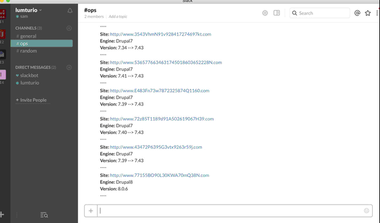Add a new team with plus icon
Screen dimensions: 380x223
pos(2,214)
